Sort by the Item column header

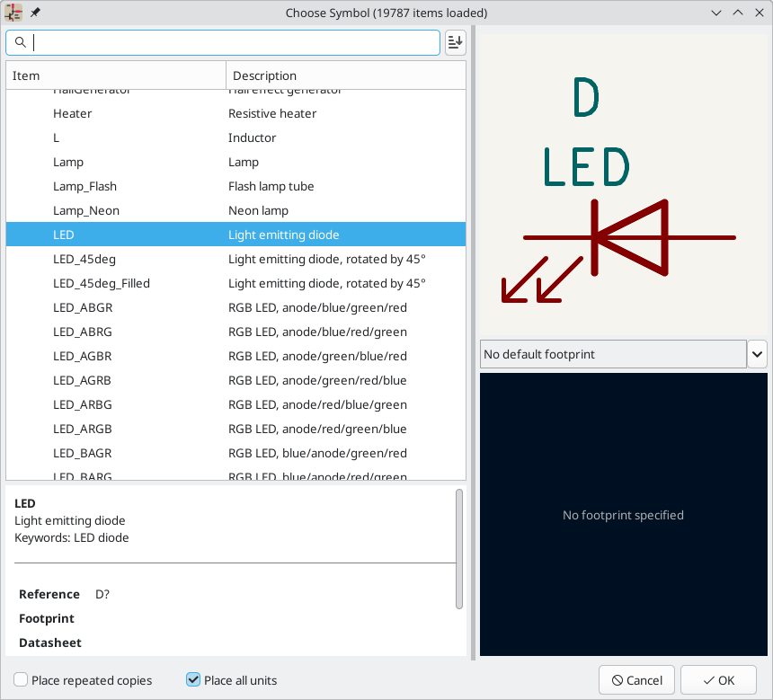[115, 75]
